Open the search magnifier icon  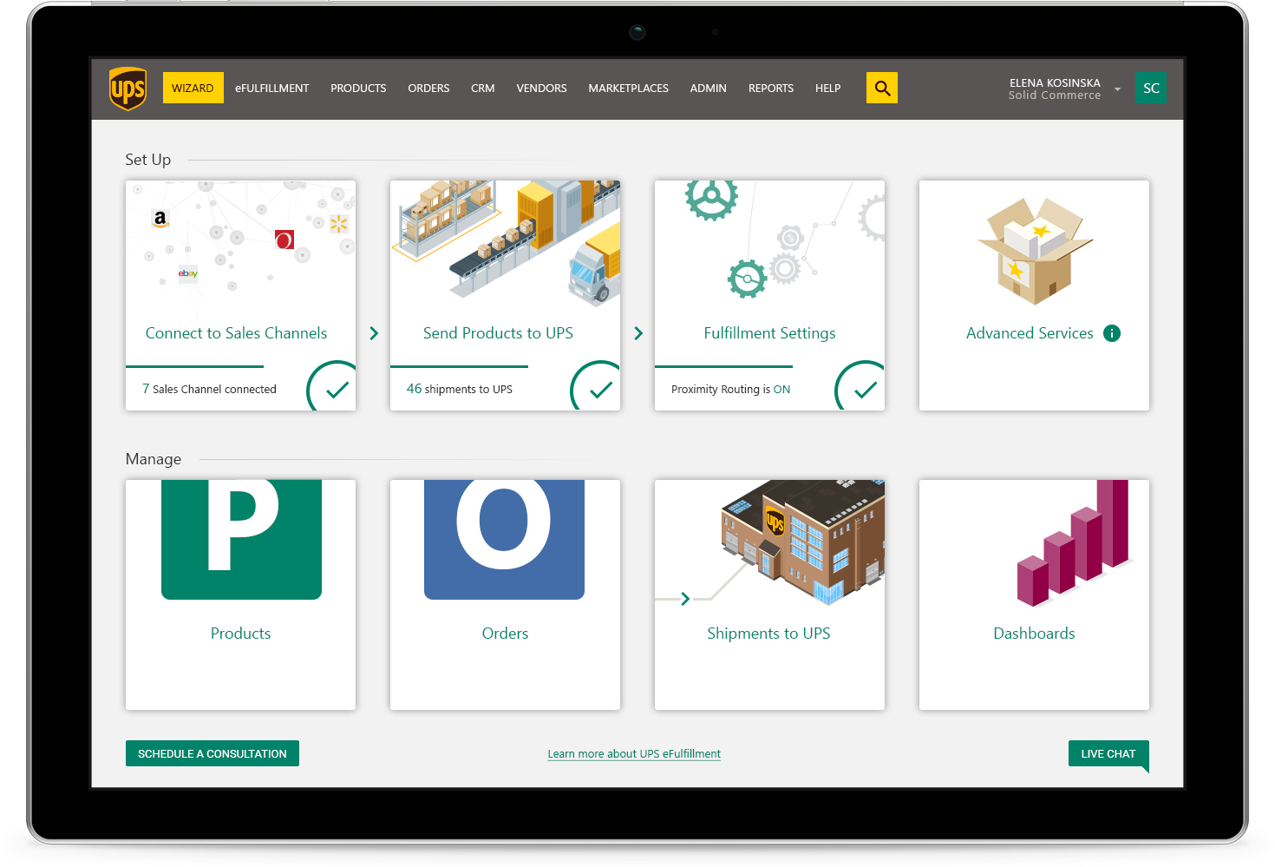[882, 88]
